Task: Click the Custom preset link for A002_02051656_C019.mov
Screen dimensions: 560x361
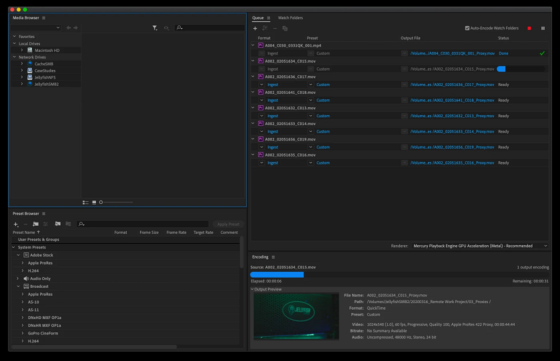Action: tap(323, 147)
